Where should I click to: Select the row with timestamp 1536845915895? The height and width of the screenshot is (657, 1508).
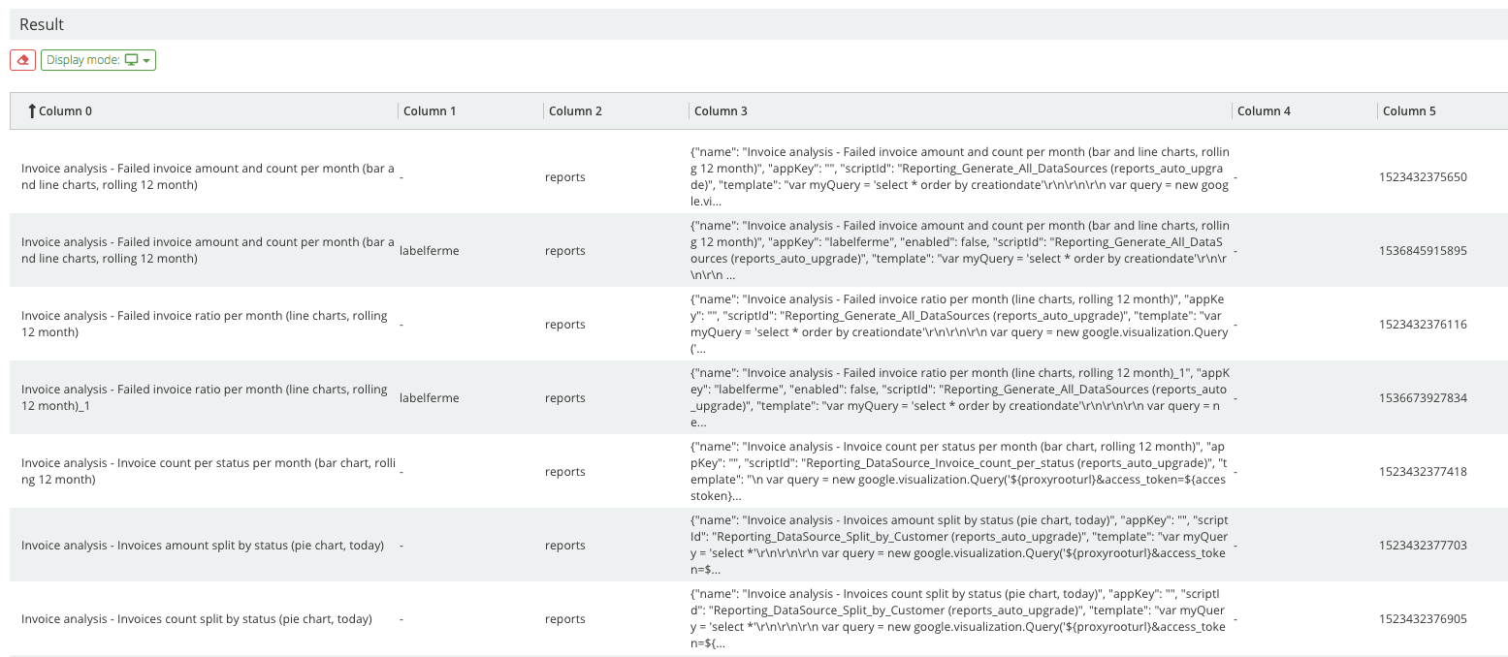pos(1422,250)
